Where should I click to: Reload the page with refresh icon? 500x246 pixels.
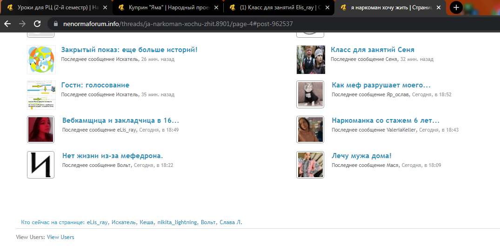tap(37, 24)
